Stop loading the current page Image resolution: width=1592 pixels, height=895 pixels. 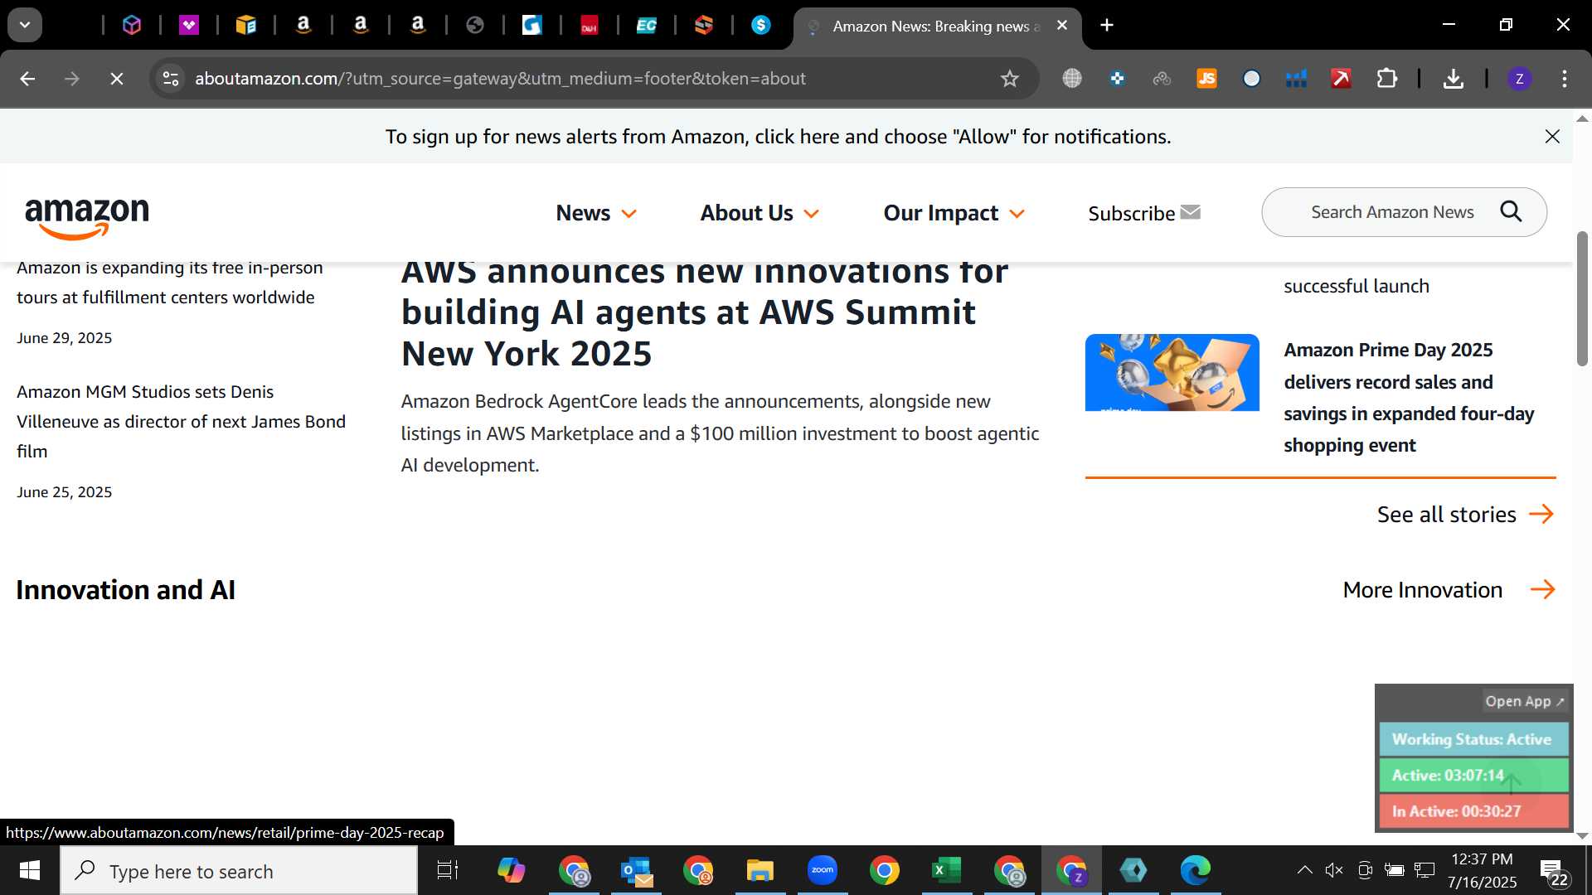click(x=117, y=79)
